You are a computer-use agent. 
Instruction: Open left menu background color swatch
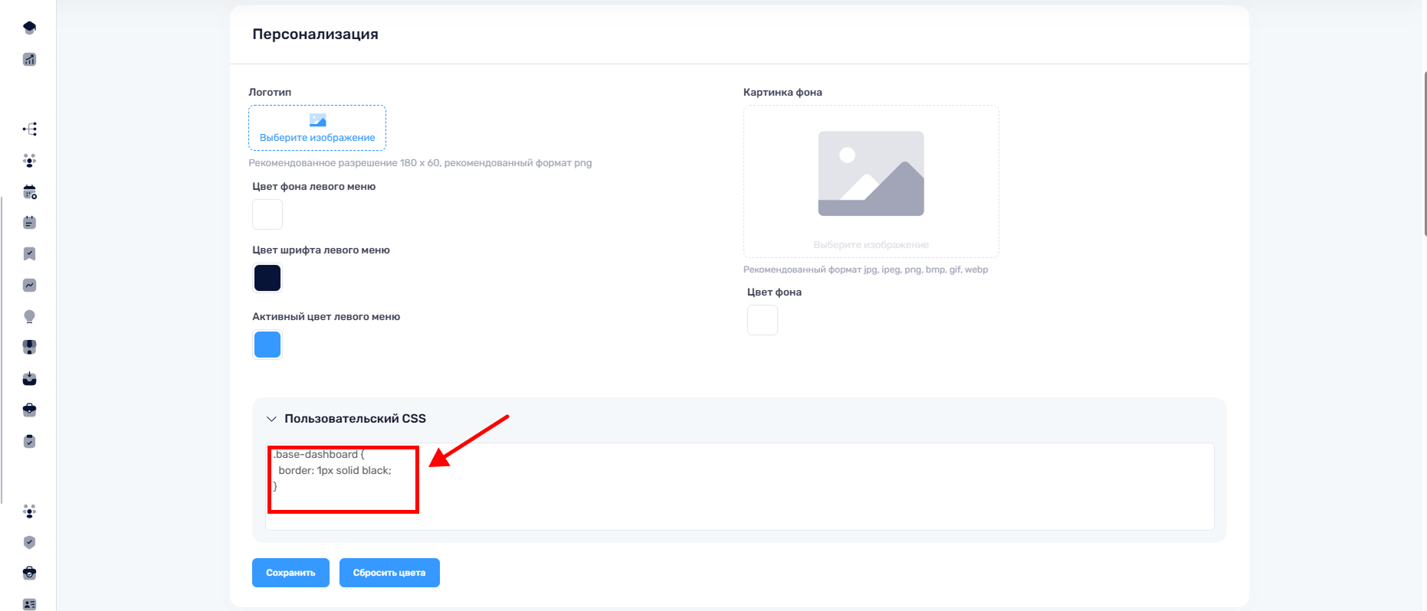click(x=267, y=214)
